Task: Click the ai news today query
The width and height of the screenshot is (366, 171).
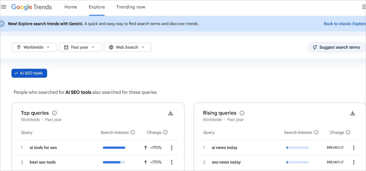Action: tap(224, 148)
